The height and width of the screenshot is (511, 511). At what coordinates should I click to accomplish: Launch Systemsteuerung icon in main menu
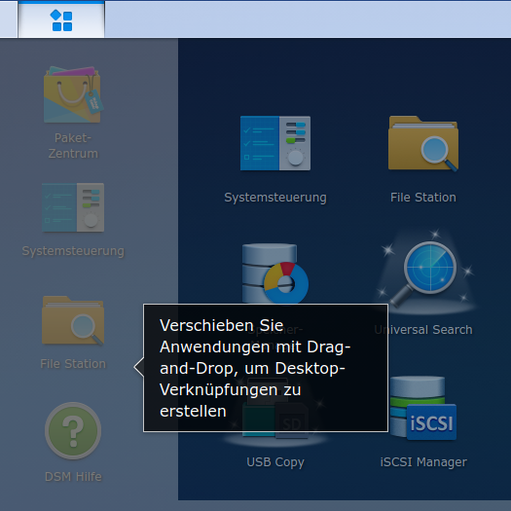[x=275, y=143]
